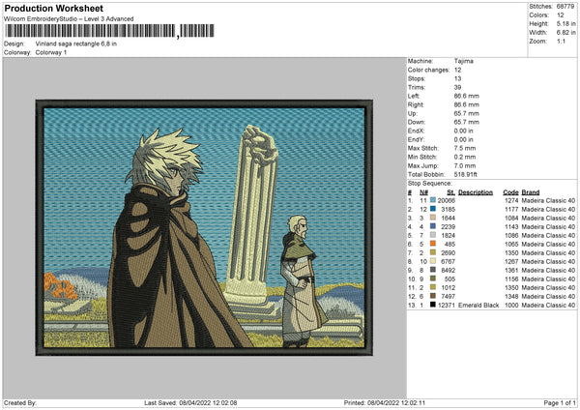Click the Code column header
Screen dimensions: 580x410
(x=510, y=192)
